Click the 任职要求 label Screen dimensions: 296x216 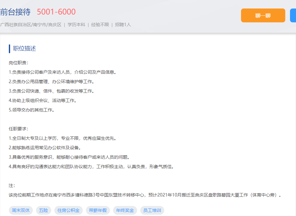pos(19,129)
